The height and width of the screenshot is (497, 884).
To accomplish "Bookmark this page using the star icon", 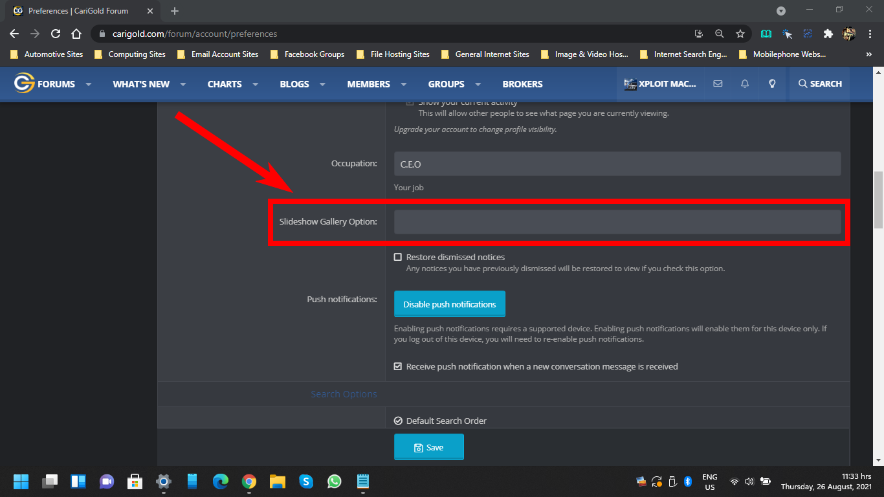I will (740, 34).
